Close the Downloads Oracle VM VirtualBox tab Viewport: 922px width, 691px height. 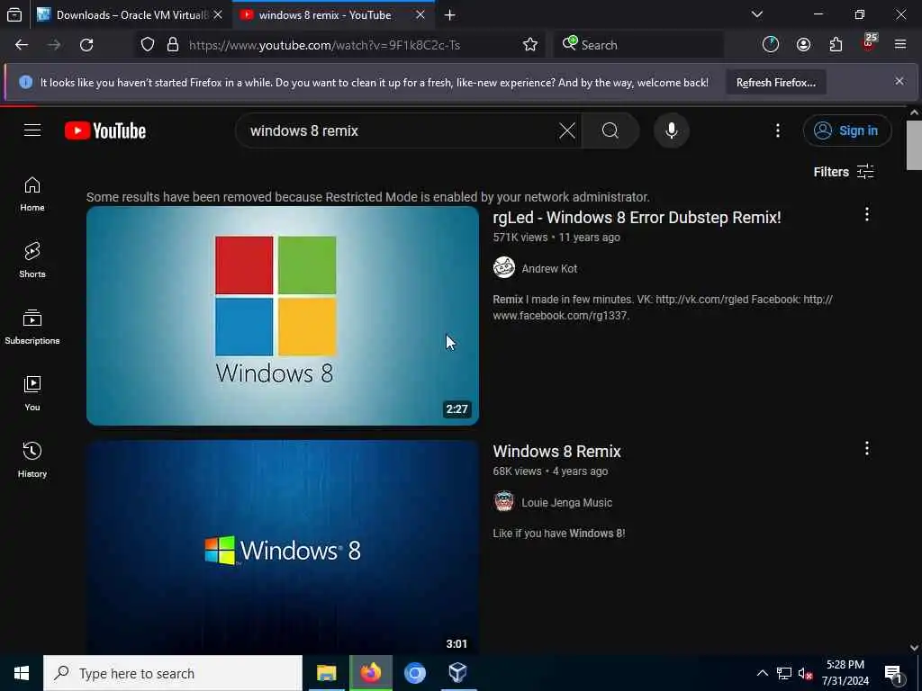[218, 14]
